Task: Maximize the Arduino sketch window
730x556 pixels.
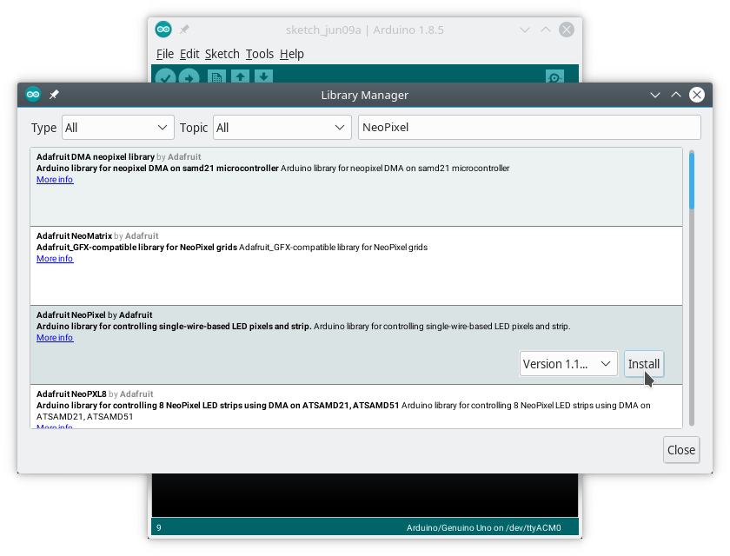Action: pos(546,30)
